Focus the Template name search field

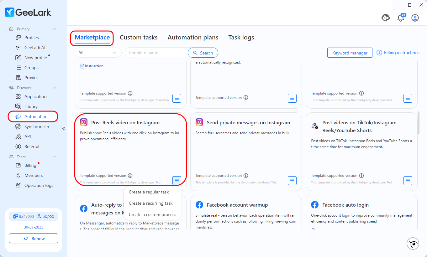(156, 53)
